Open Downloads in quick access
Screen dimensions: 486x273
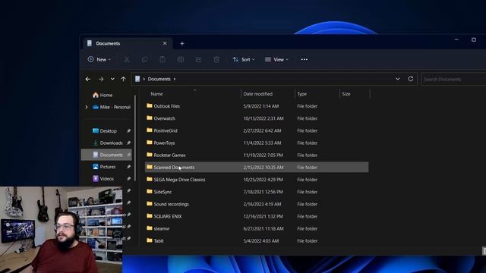coord(108,143)
